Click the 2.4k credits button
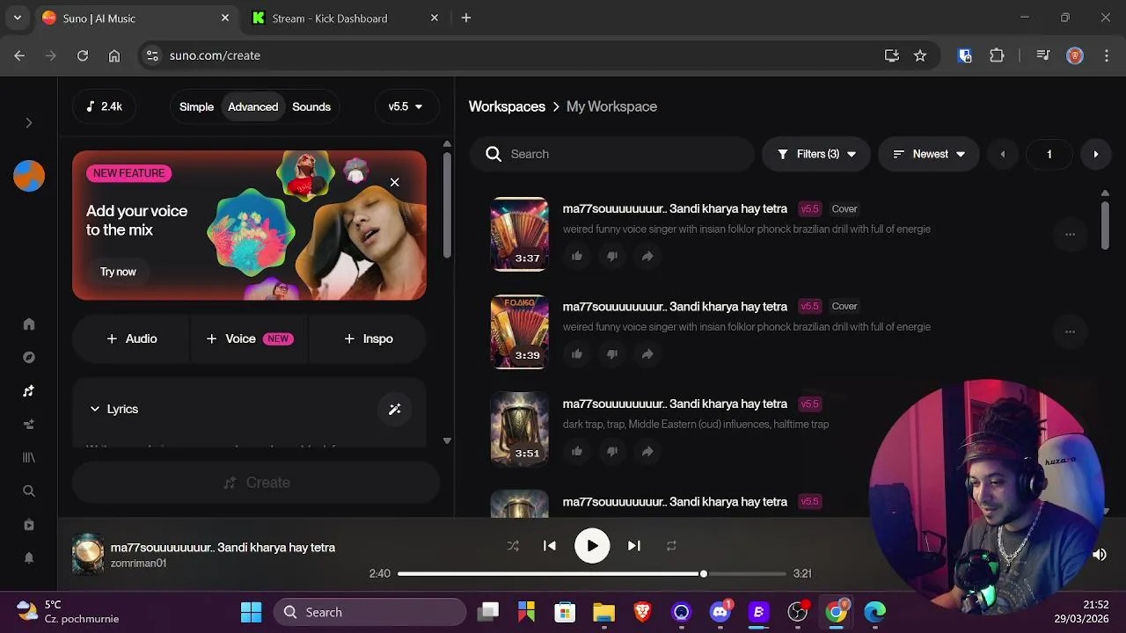This screenshot has width=1126, height=633. [104, 106]
